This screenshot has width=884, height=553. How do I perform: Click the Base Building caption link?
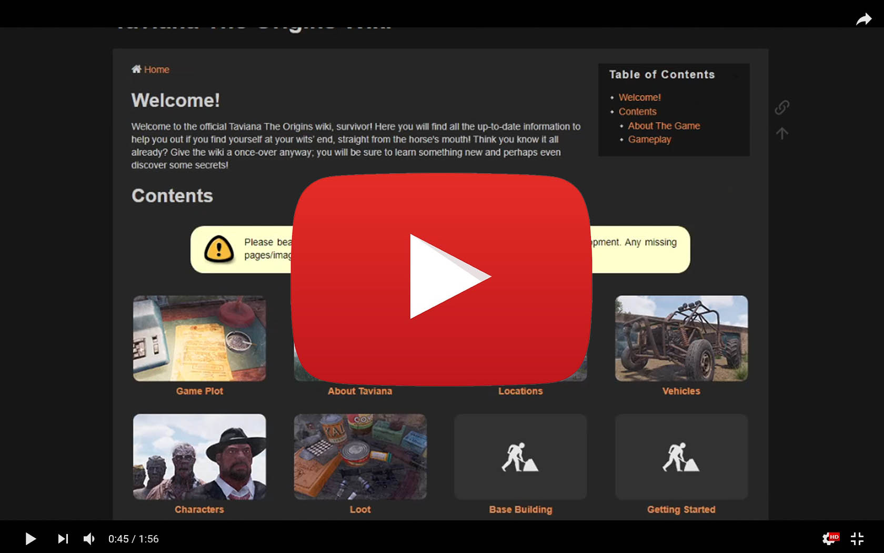pyautogui.click(x=520, y=509)
